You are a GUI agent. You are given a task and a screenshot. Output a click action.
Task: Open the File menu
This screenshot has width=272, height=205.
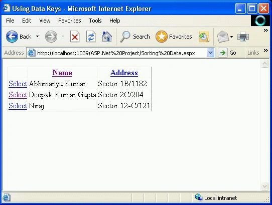click(x=10, y=21)
